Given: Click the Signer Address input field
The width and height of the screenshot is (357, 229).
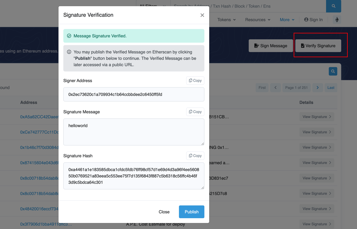Looking at the screenshot, I should point(134,94).
